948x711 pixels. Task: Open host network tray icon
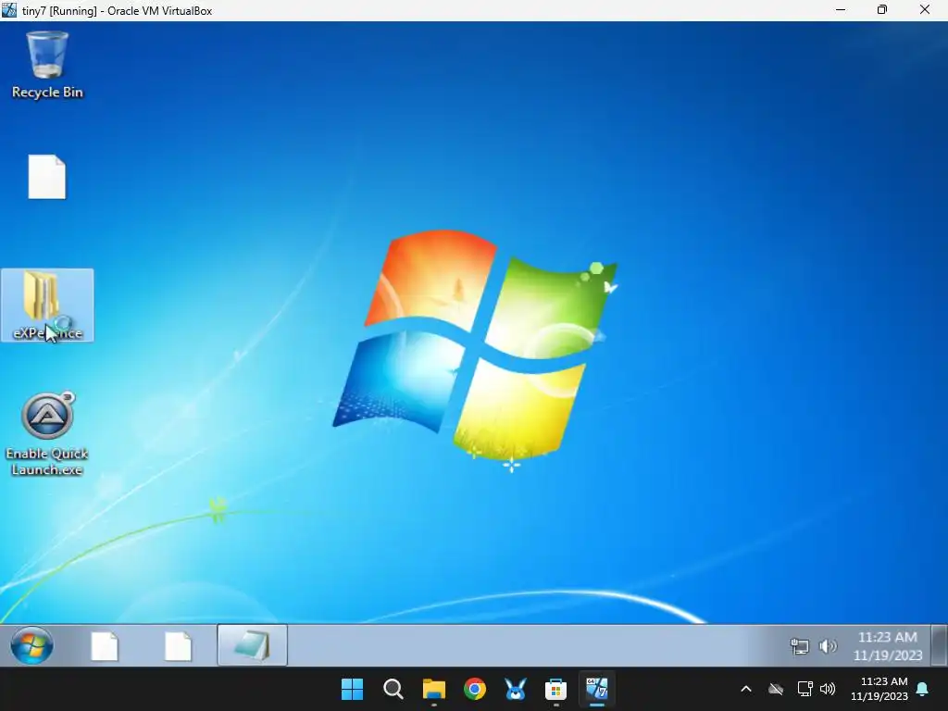tap(805, 689)
